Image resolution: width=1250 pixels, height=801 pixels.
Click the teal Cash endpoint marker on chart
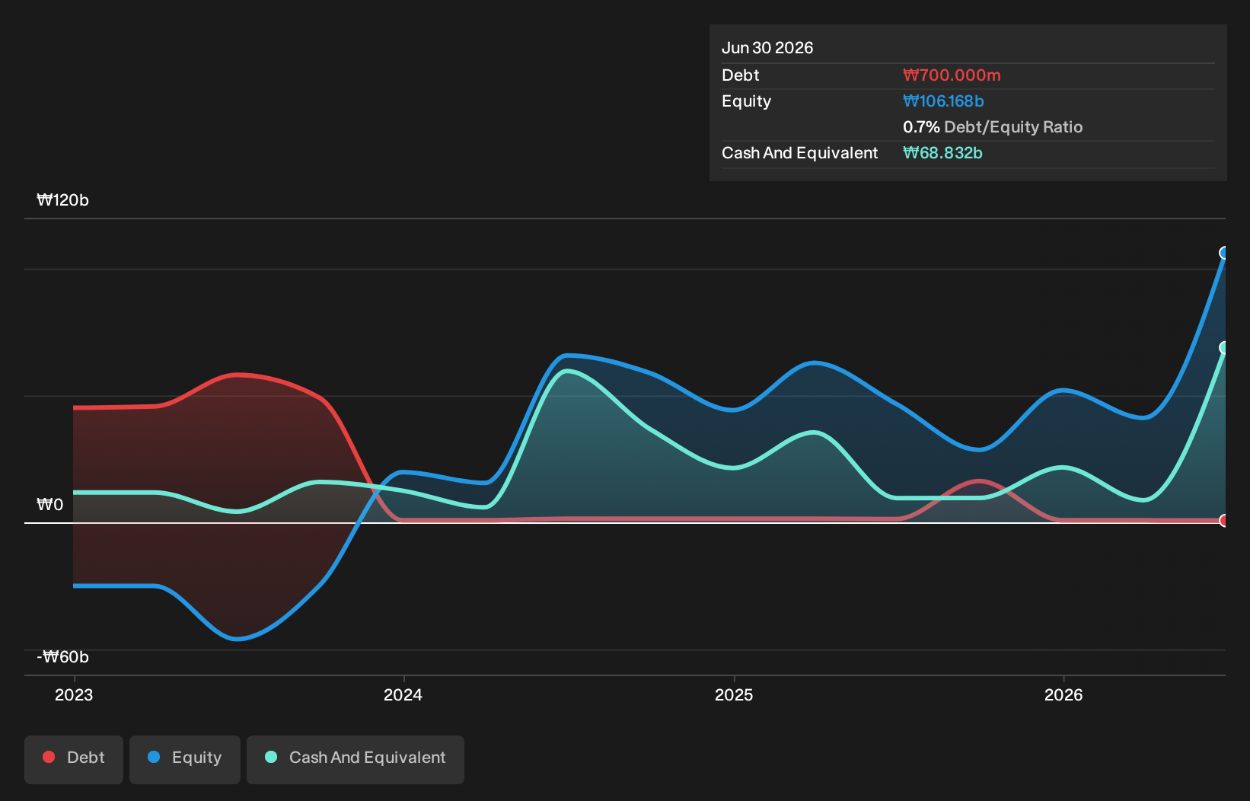pos(1224,348)
